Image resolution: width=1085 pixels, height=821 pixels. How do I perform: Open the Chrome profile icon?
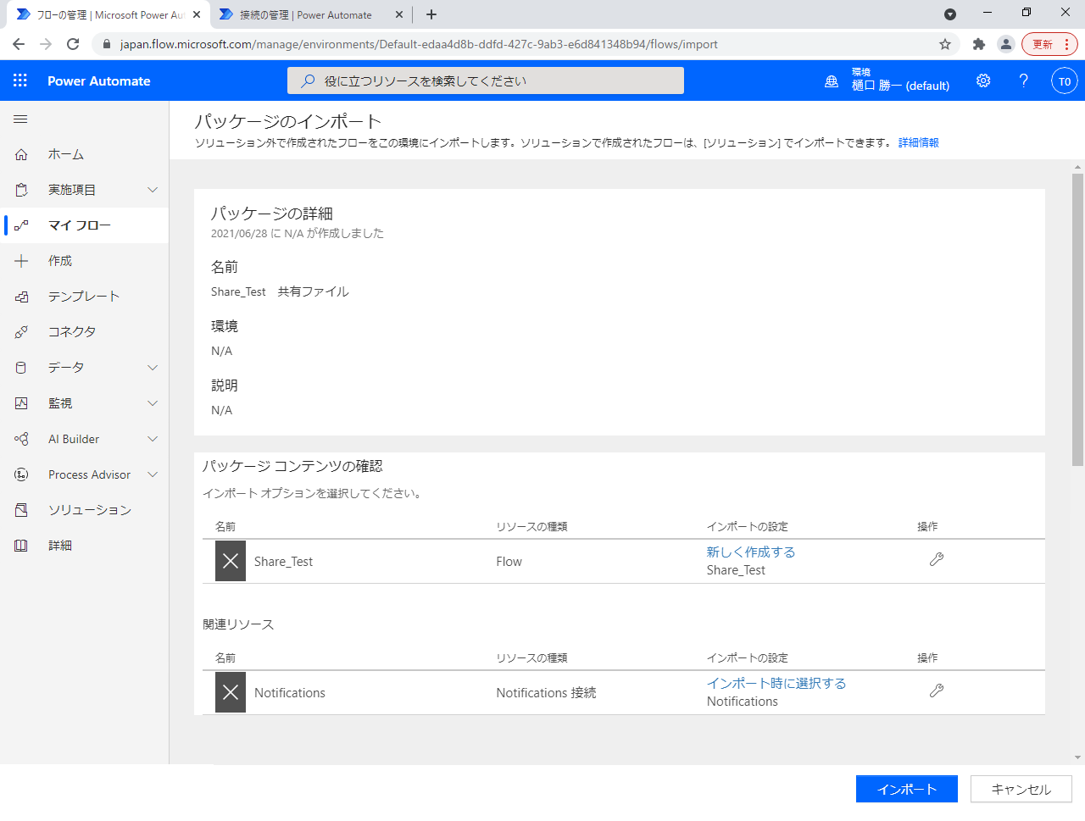click(x=1005, y=44)
